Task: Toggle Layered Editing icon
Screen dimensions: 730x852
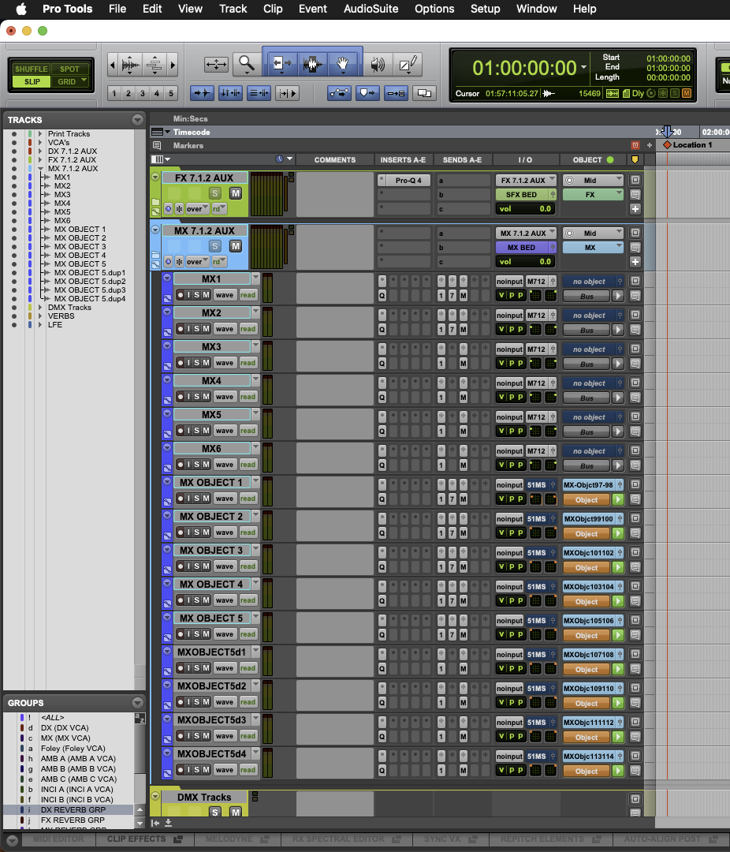Action: pos(424,93)
